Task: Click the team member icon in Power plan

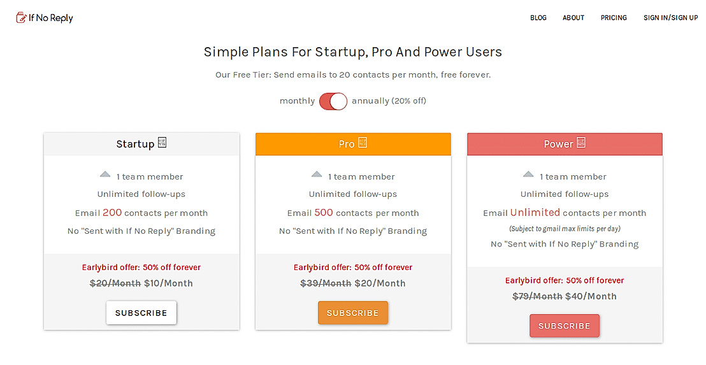Action: (x=528, y=175)
